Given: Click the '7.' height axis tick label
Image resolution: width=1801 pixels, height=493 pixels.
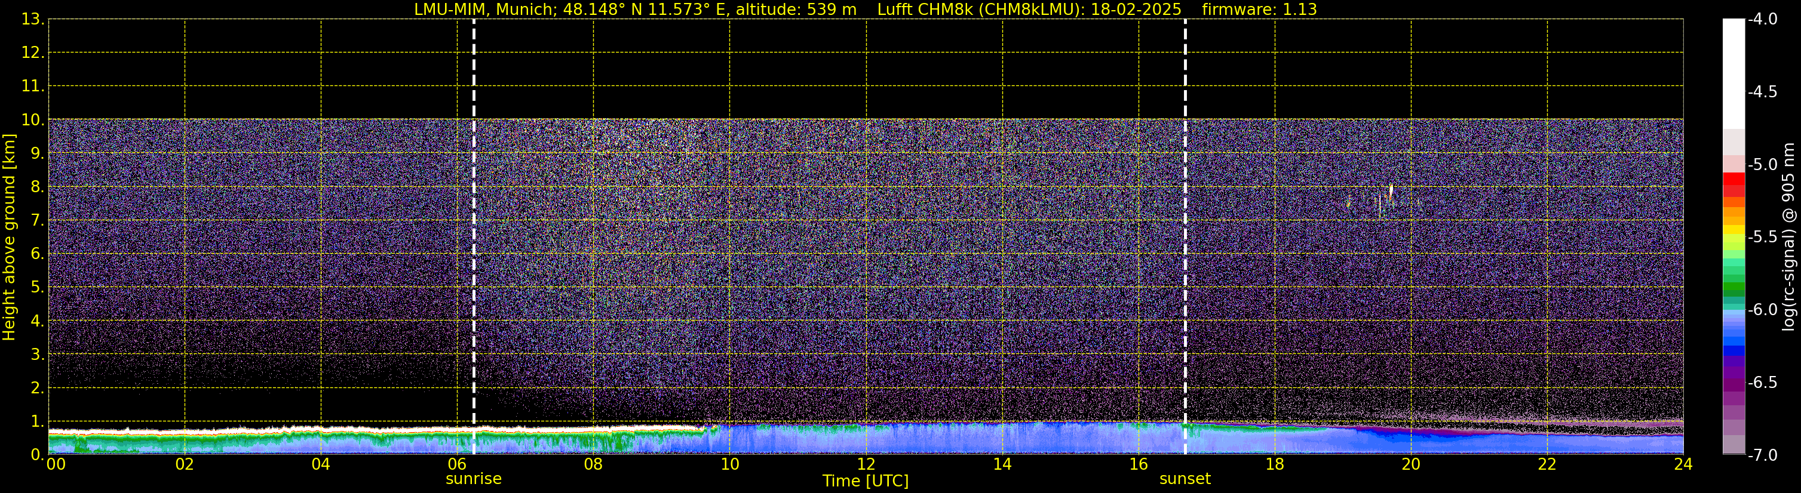Looking at the screenshot, I should [x=37, y=221].
